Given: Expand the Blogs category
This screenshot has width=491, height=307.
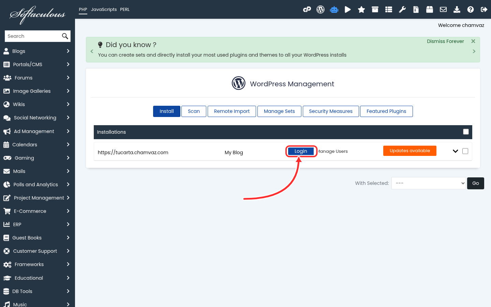Looking at the screenshot, I should point(68,51).
